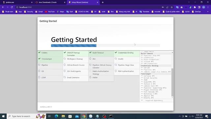Click the plugin installation progress bar

pos(105,46)
